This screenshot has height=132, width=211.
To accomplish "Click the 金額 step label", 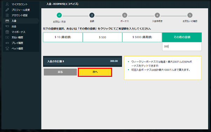I will click(92, 21).
